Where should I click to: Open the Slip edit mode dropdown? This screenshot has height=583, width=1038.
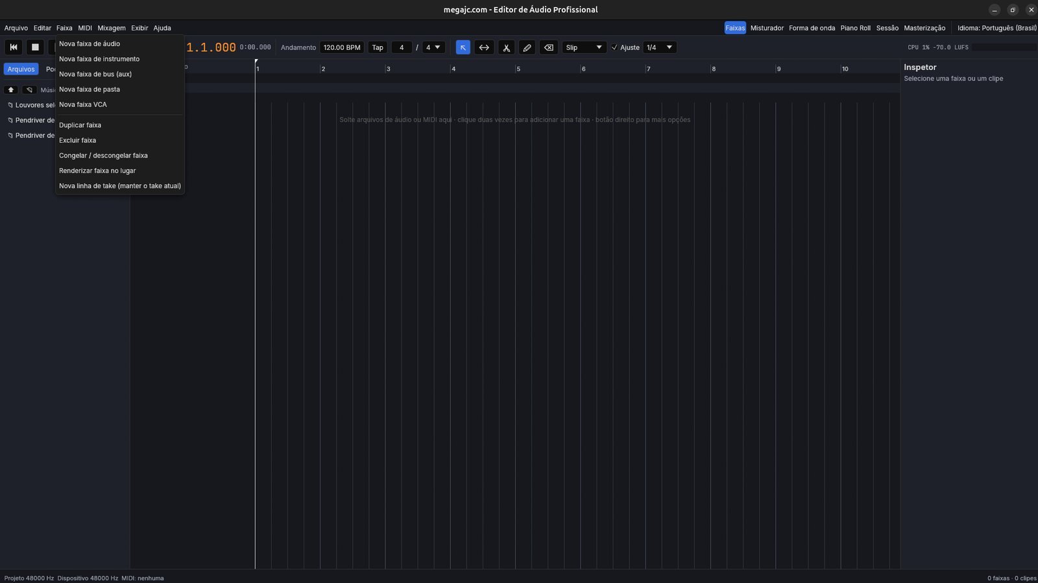(x=584, y=47)
